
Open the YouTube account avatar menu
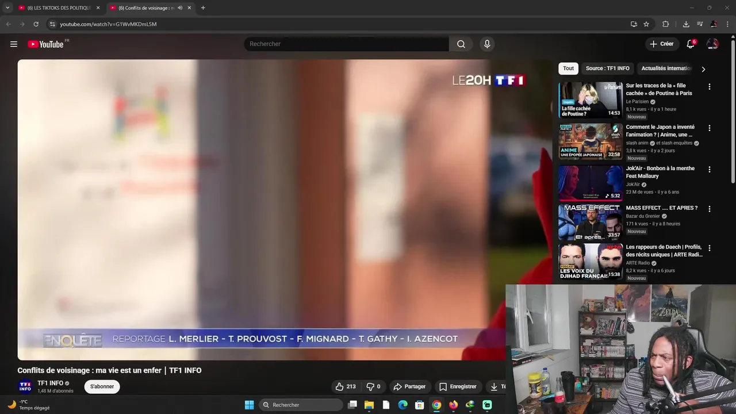pos(712,44)
